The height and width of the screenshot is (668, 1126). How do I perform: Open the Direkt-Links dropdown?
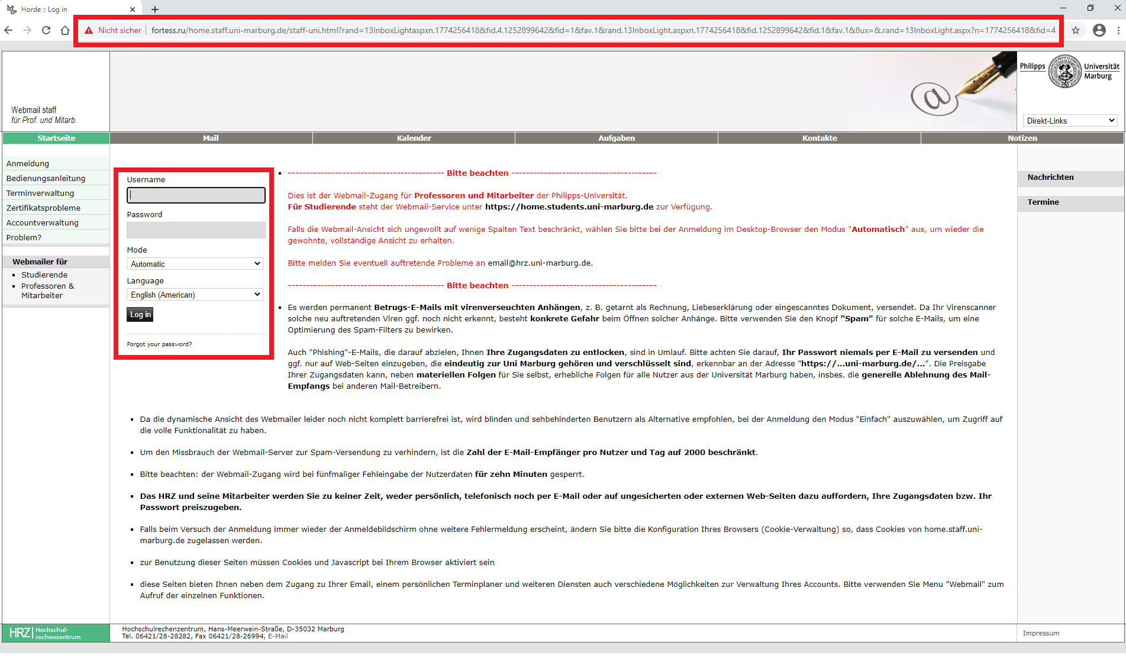coord(1070,121)
